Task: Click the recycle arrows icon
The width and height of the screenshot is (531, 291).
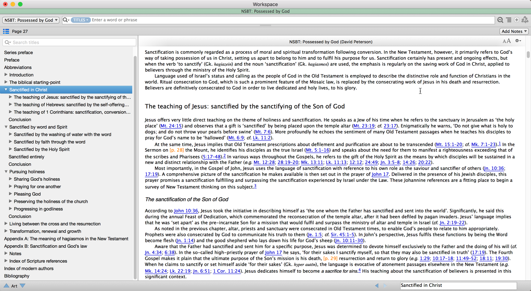Action: tap(525, 20)
